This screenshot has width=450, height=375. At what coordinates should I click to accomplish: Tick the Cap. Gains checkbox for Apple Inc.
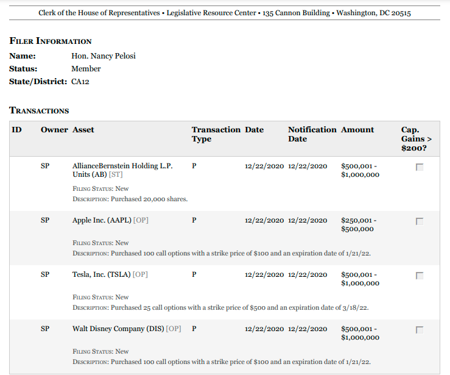[x=419, y=221]
